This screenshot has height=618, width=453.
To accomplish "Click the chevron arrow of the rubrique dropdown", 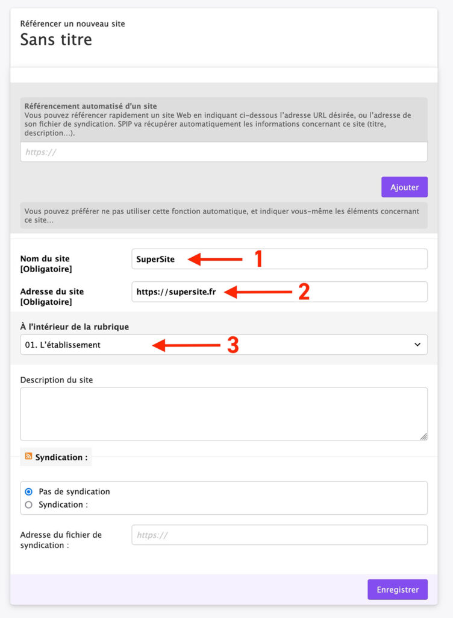I will (x=417, y=345).
